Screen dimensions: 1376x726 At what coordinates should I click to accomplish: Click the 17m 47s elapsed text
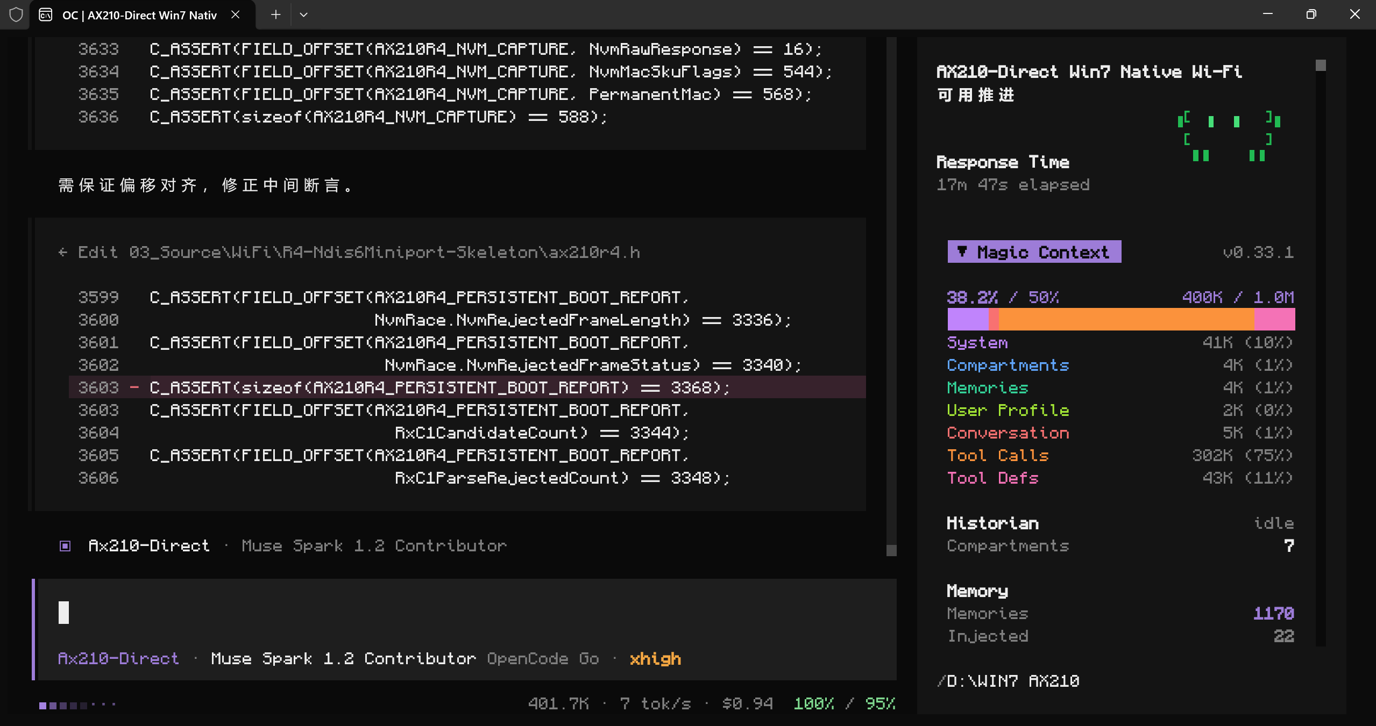1013,184
